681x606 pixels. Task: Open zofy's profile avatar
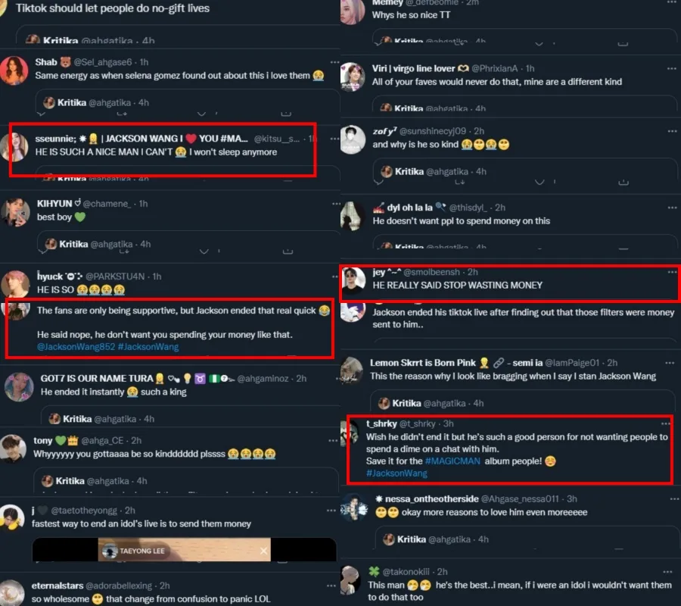353,139
